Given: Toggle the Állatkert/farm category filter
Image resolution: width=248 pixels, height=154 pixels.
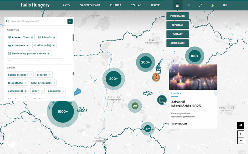Looking at the screenshot, I should tap(21, 37).
